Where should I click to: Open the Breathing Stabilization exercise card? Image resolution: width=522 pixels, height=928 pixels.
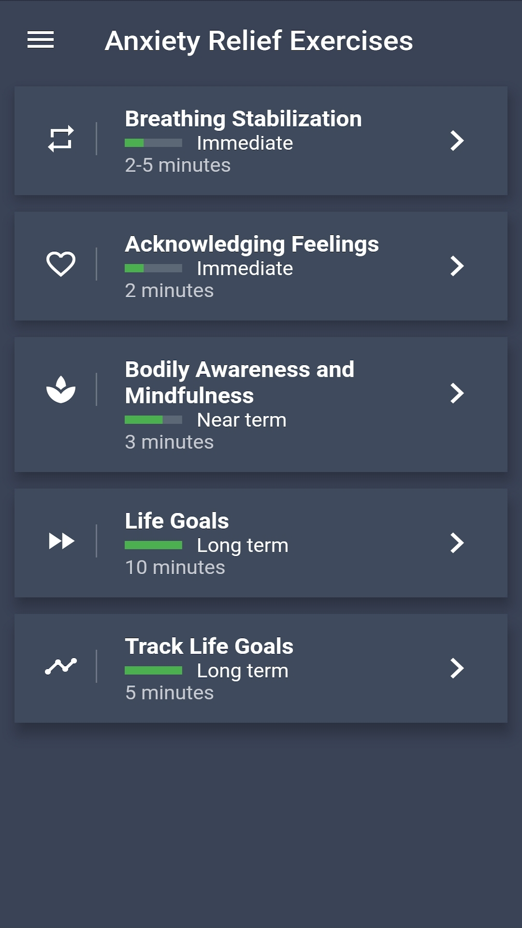(261, 140)
